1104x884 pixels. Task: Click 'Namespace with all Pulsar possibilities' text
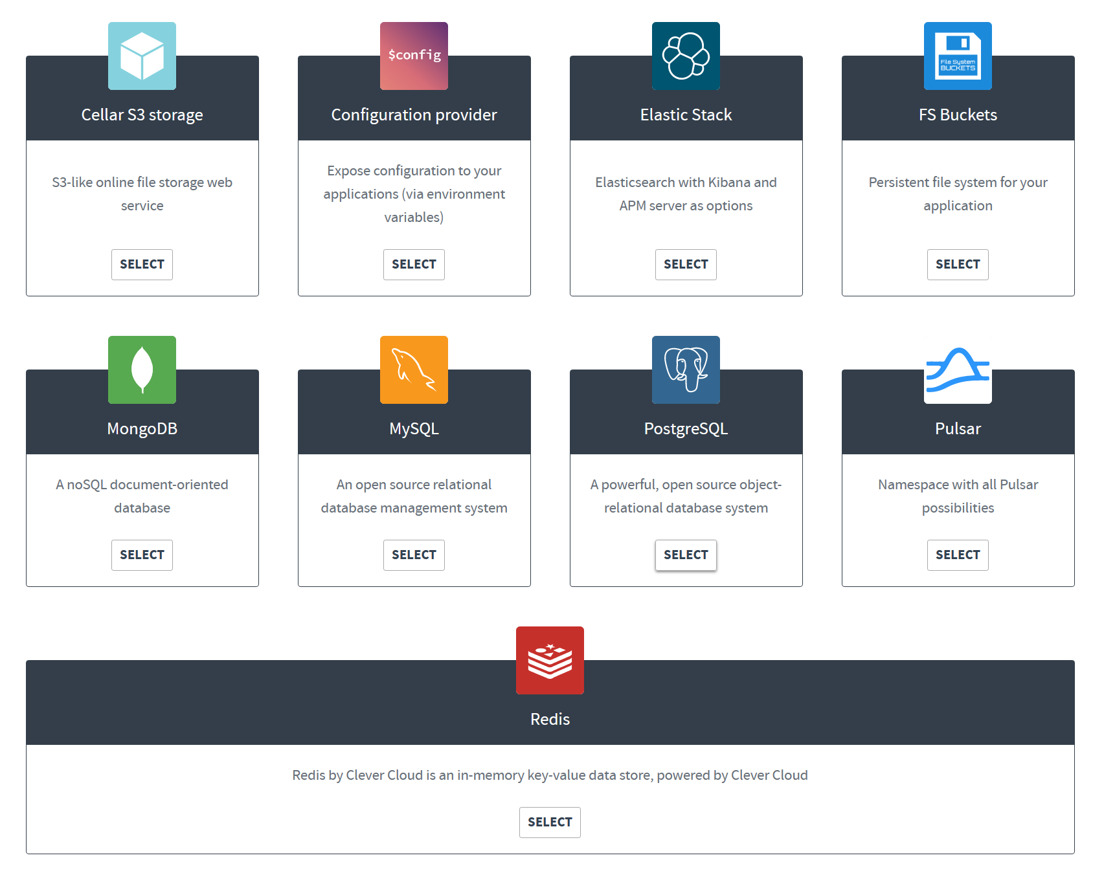point(958,496)
